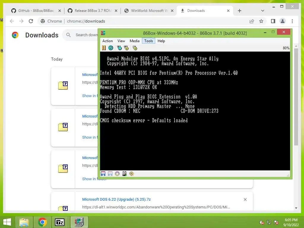The height and width of the screenshot is (228, 304).
Task: Open the Windows Start button
Action: [x=7, y=222]
